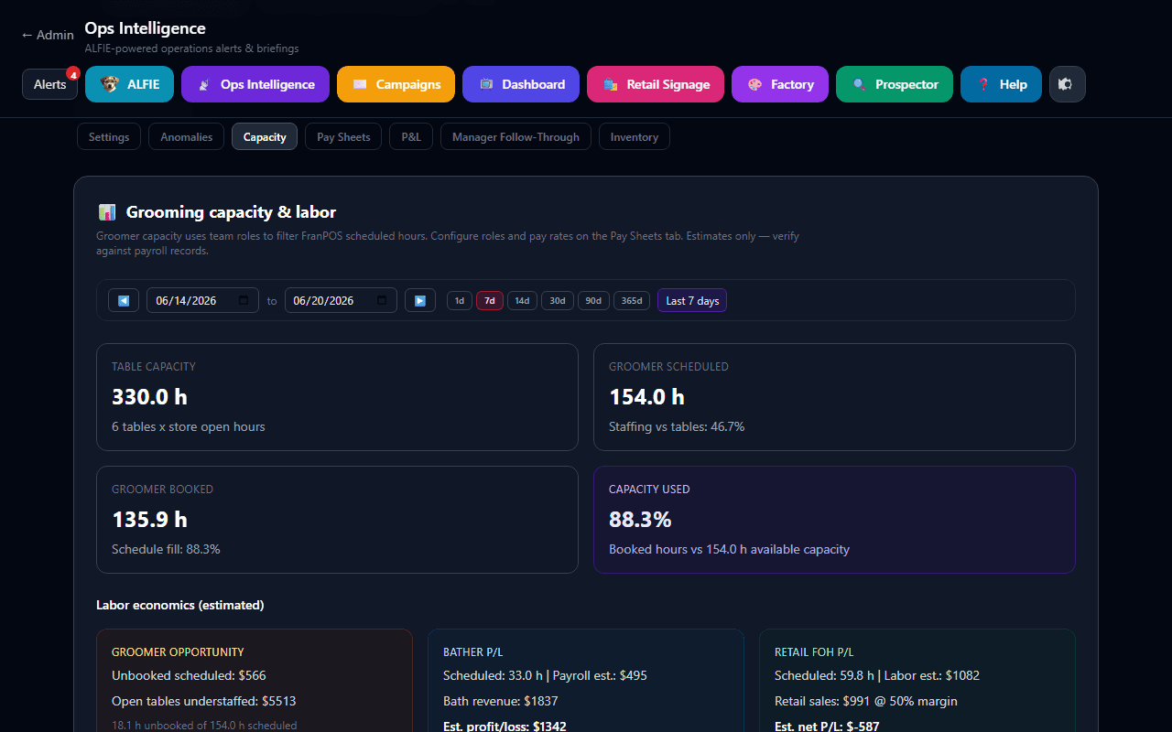Click 'Open tables understaffed: $5513' line
The width and height of the screenshot is (1172, 732).
point(203,701)
